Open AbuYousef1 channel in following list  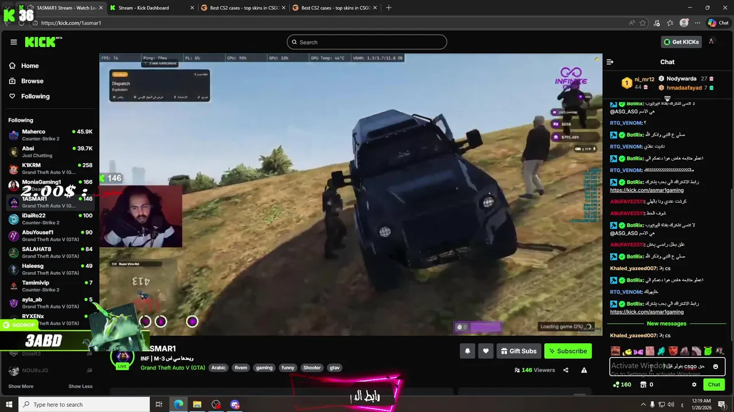[50, 236]
